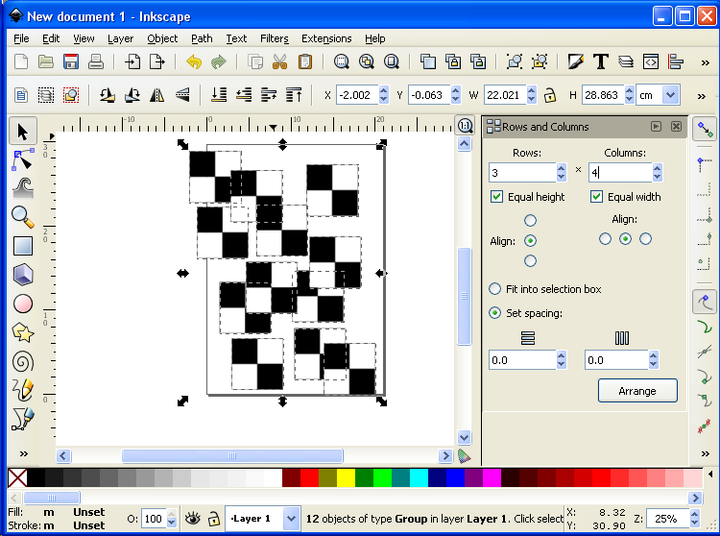This screenshot has height=536, width=720.
Task: Click the Print icon
Action: (95, 61)
